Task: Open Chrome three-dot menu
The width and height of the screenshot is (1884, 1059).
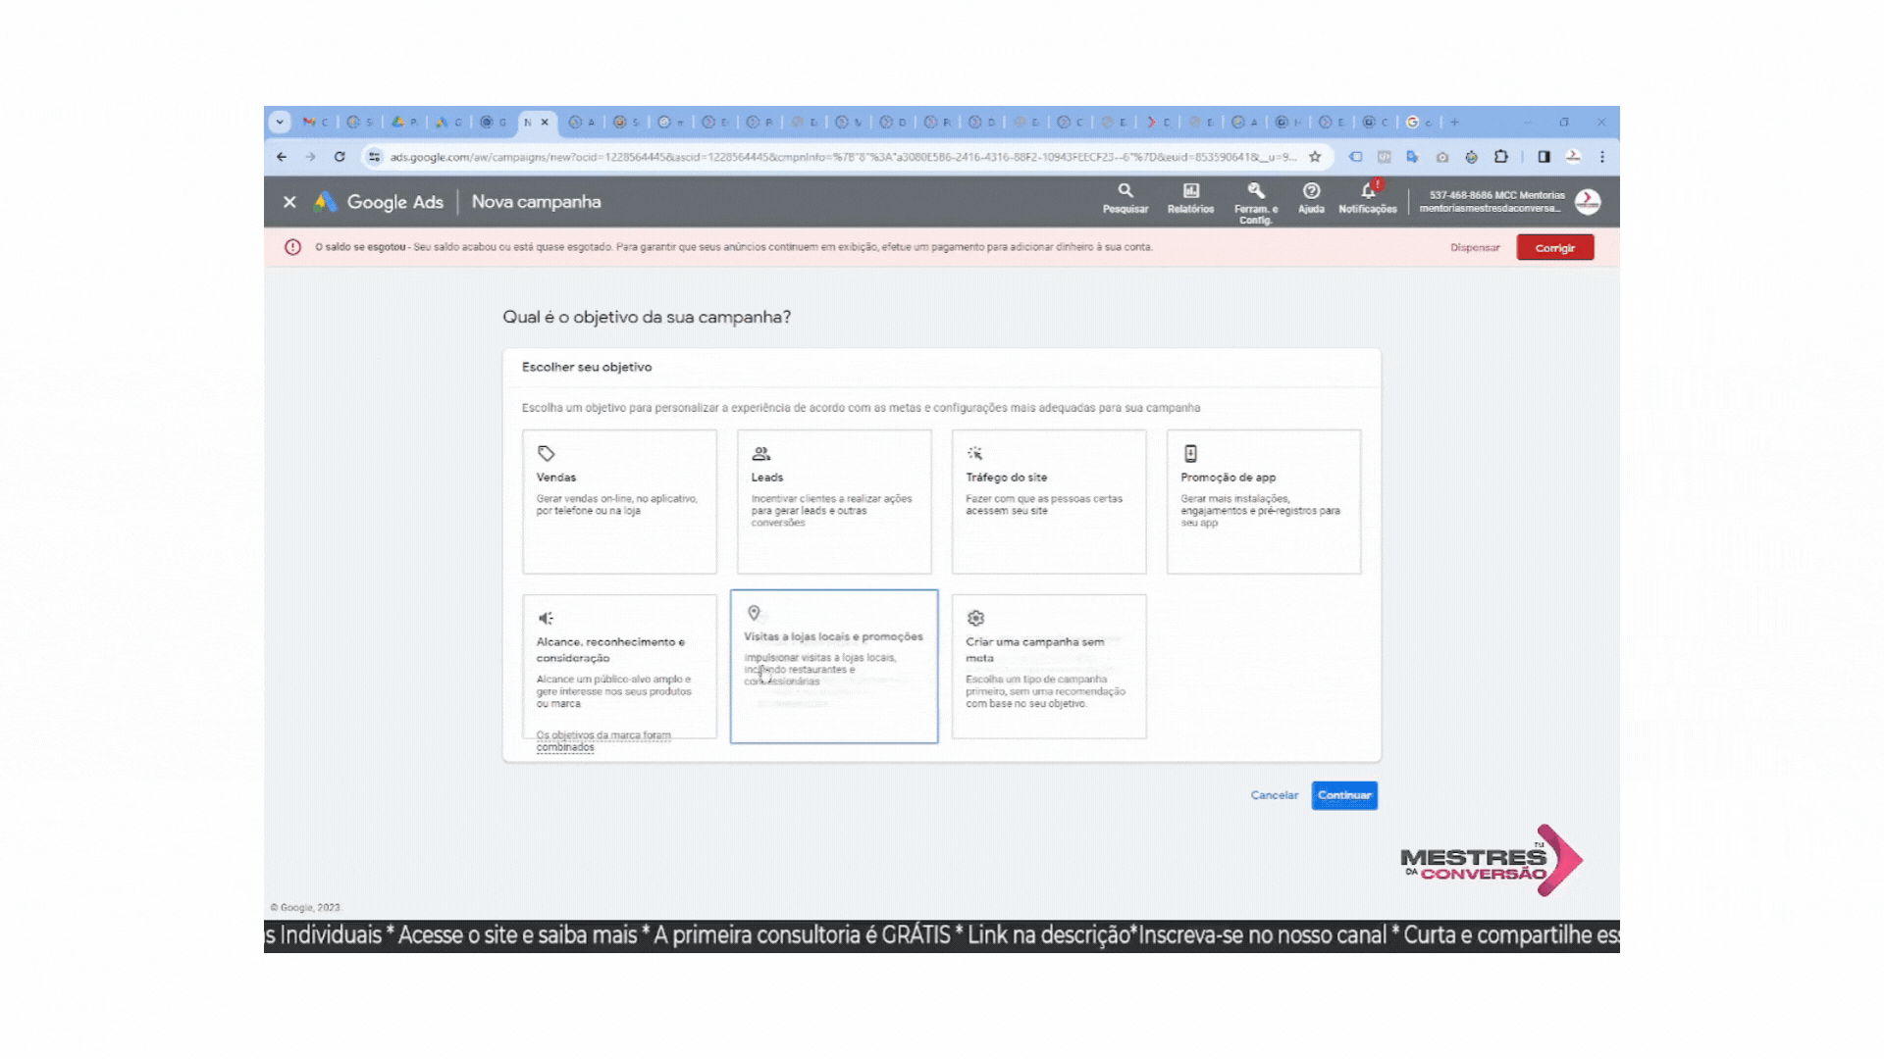Action: click(x=1602, y=157)
